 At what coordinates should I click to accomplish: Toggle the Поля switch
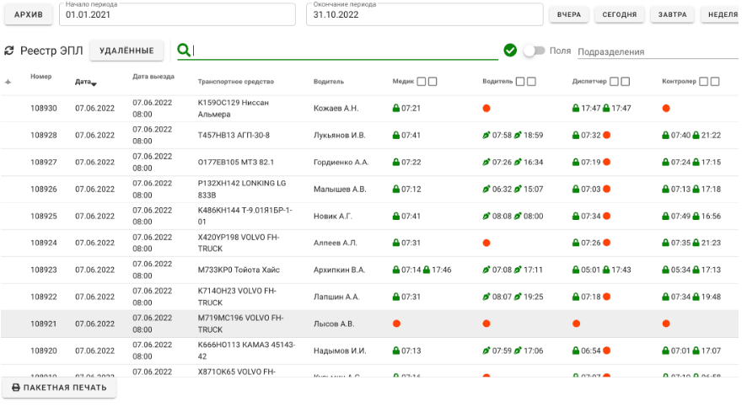pos(534,51)
